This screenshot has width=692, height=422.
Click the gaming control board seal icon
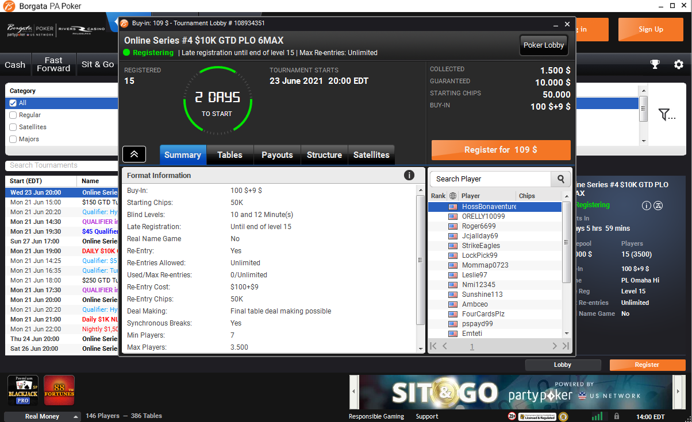[x=563, y=416]
